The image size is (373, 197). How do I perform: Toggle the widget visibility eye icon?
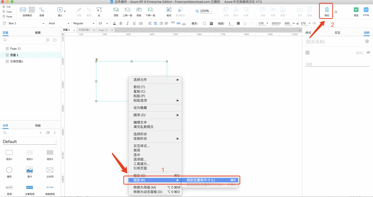(314, 23)
